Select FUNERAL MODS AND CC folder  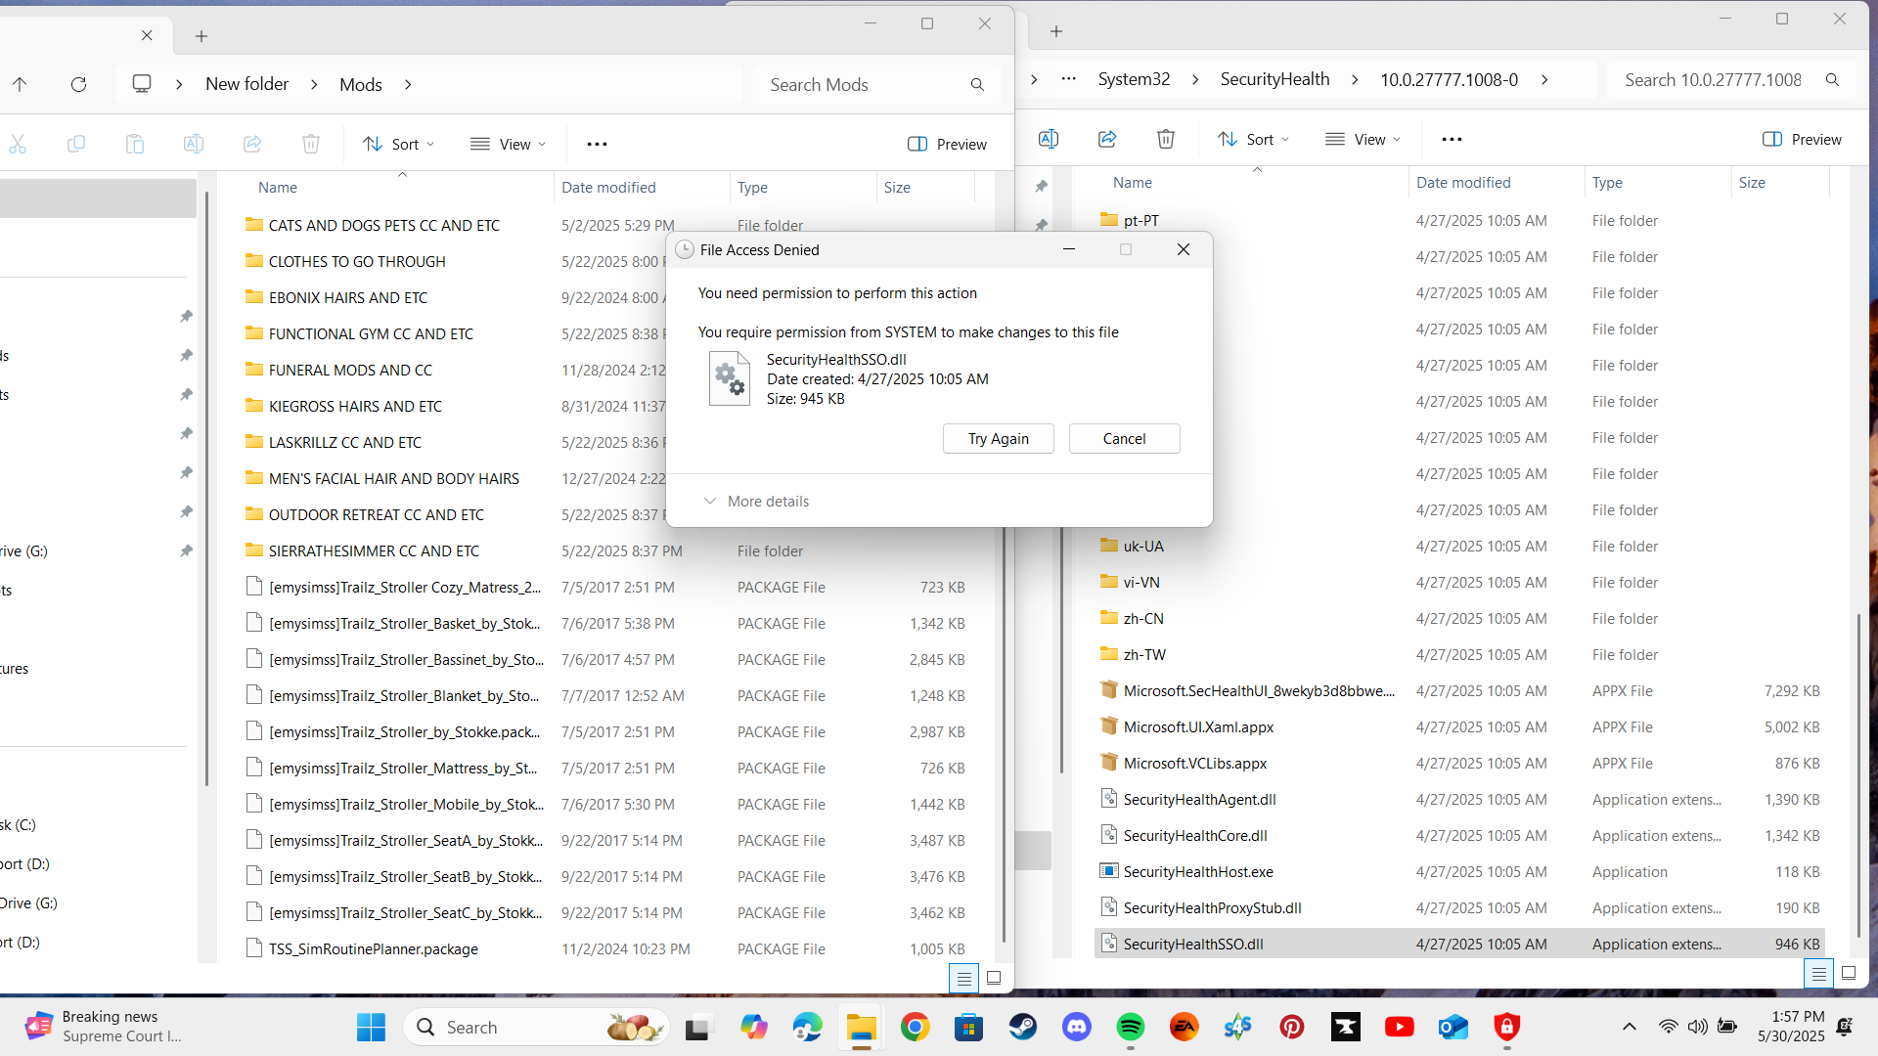pos(350,370)
